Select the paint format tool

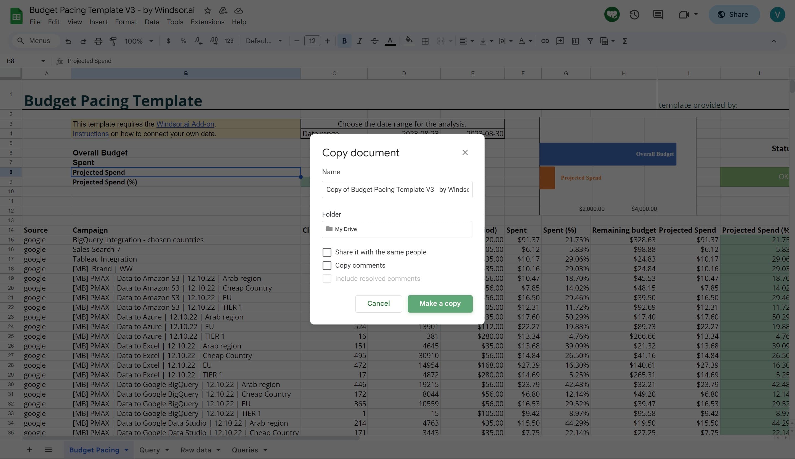pos(113,41)
